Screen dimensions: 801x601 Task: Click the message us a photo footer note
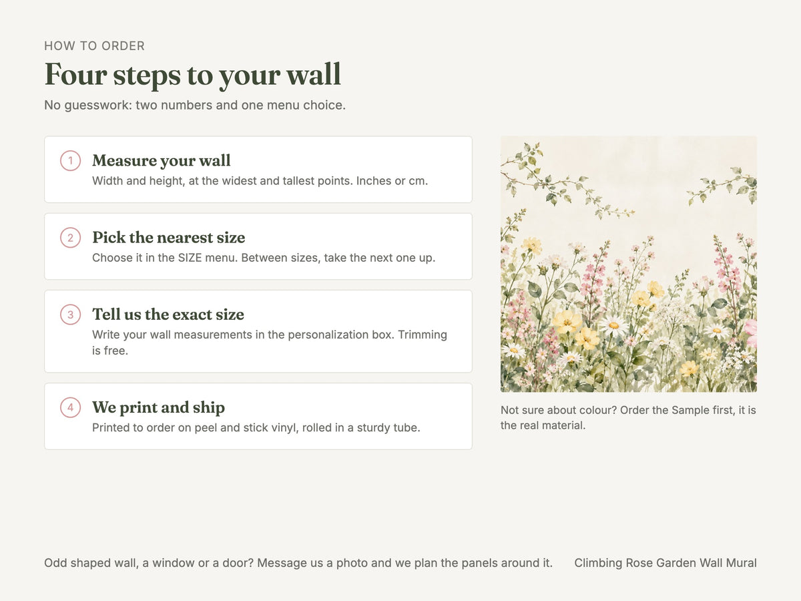[298, 563]
